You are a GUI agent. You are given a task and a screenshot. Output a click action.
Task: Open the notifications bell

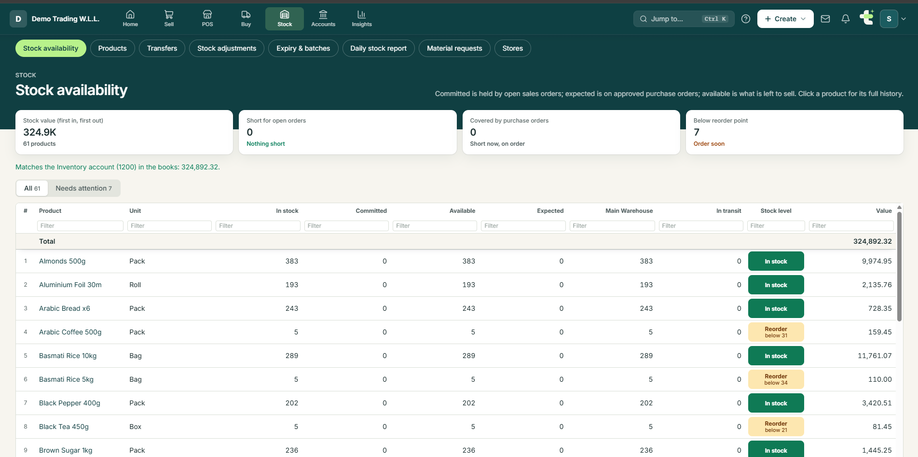point(846,19)
